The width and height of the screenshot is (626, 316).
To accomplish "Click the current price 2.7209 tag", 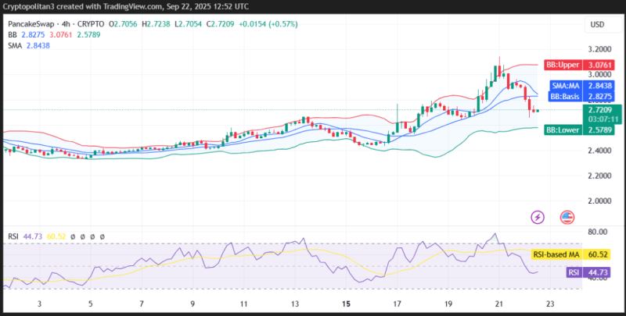I will coord(602,108).
